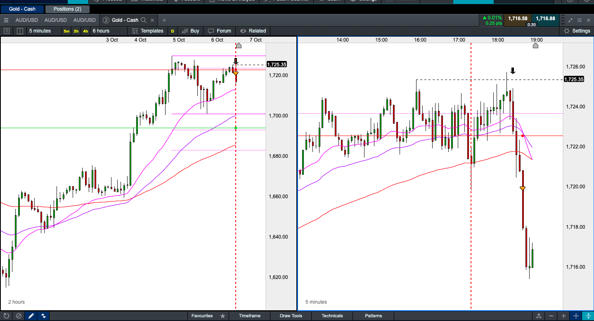This screenshot has height=321, width=594.
Task: Toggle the 5m timeframe shortcut
Action: click(66, 31)
